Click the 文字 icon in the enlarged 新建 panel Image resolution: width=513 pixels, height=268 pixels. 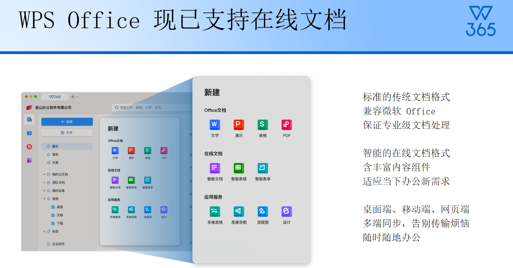[215, 124]
